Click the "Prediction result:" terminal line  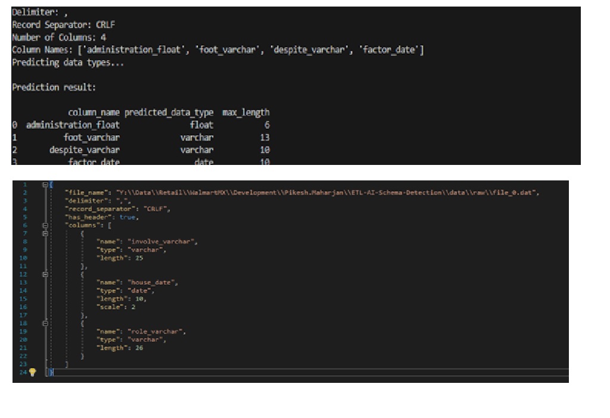(54, 87)
